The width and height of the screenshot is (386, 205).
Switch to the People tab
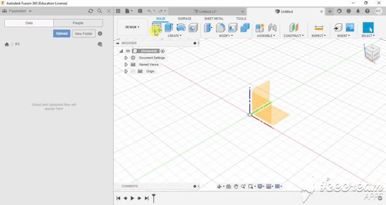click(78, 23)
